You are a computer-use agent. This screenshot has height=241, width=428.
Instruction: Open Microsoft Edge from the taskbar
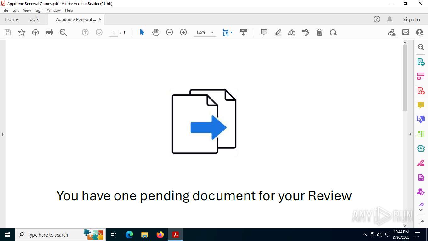[x=129, y=235]
